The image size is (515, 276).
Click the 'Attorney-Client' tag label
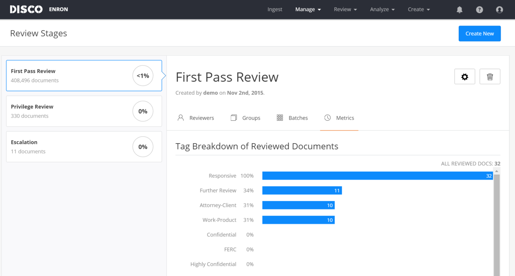coord(218,205)
